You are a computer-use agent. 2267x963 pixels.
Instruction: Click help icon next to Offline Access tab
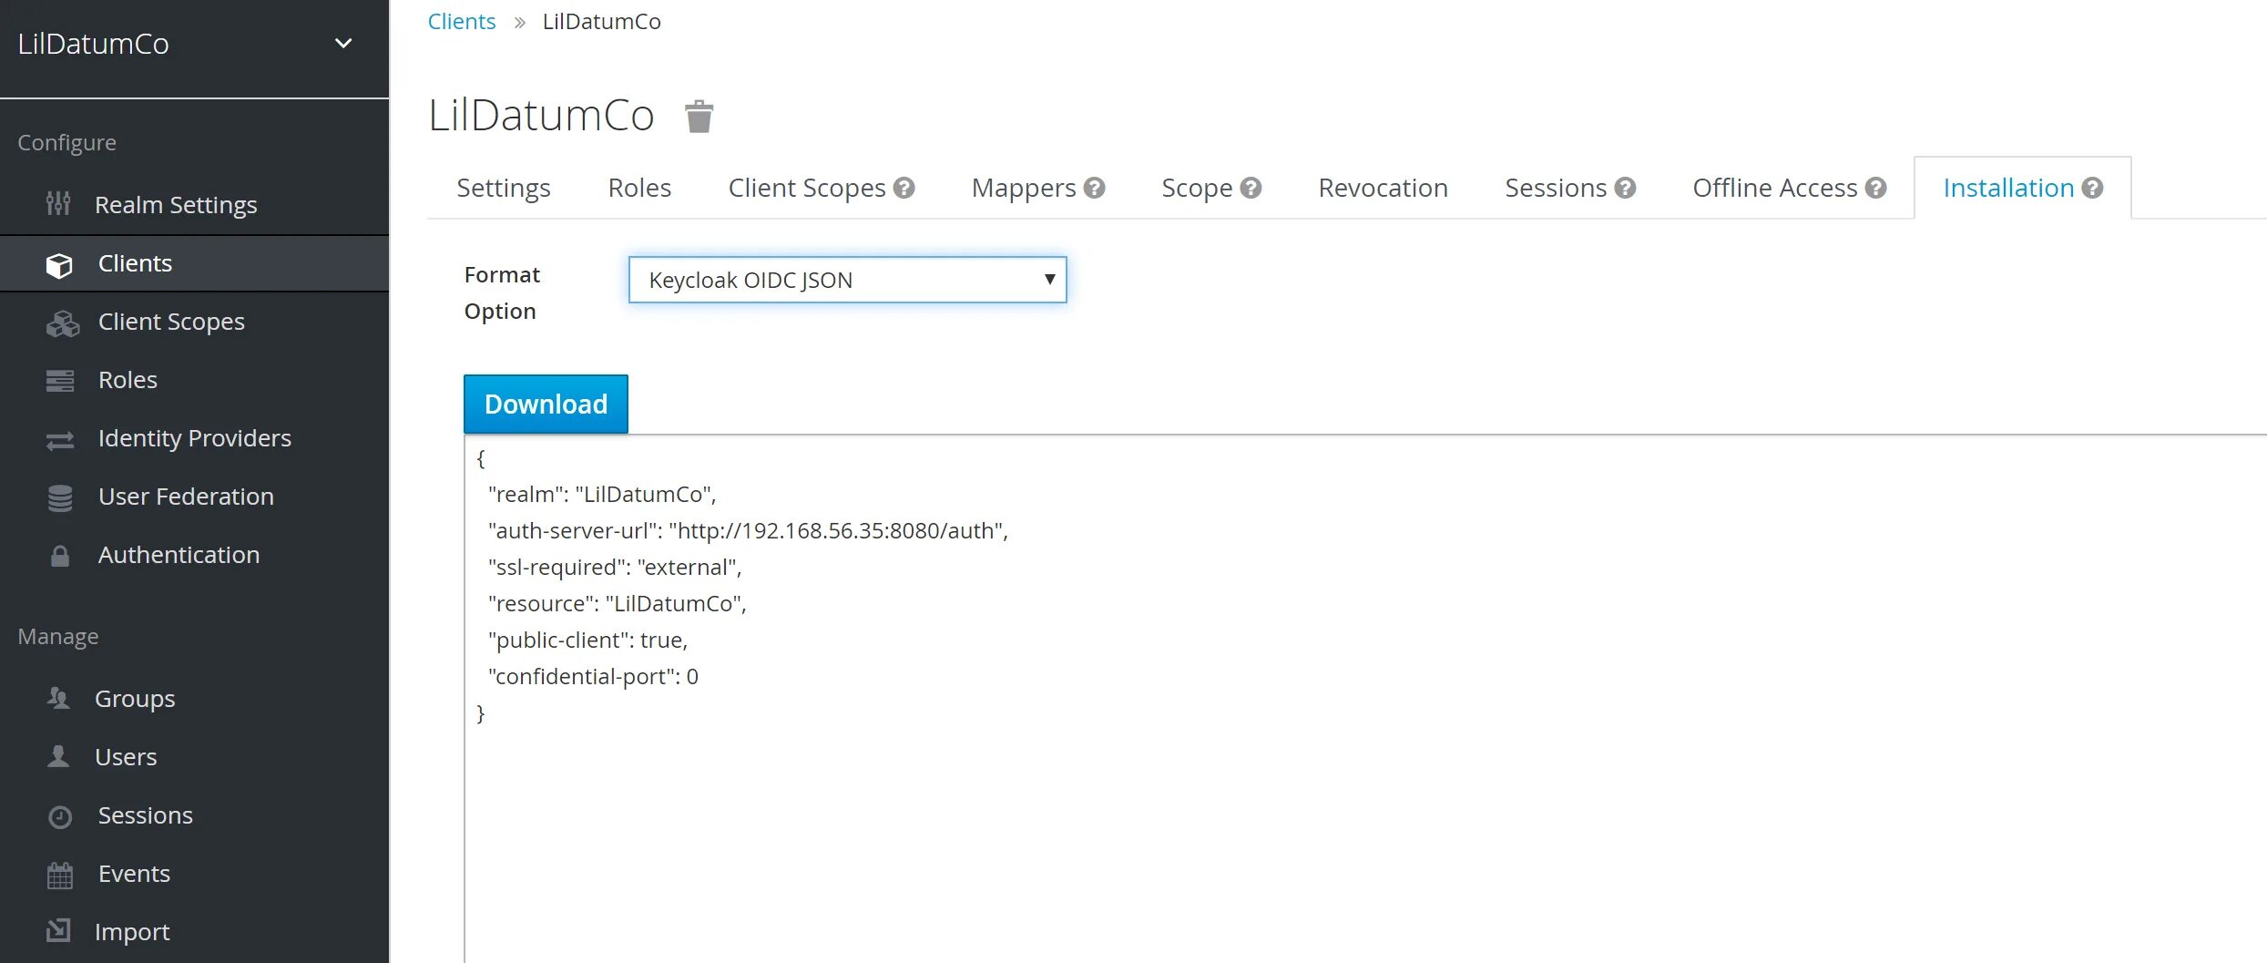pyautogui.click(x=1875, y=188)
